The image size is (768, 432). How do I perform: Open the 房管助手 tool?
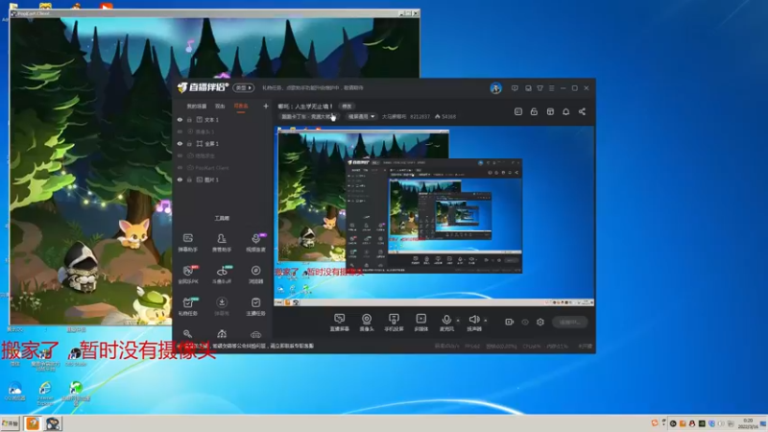pos(222,243)
